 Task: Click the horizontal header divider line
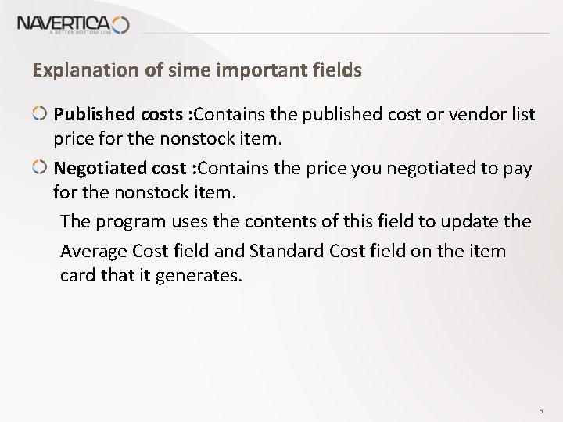pyautogui.click(x=346, y=33)
